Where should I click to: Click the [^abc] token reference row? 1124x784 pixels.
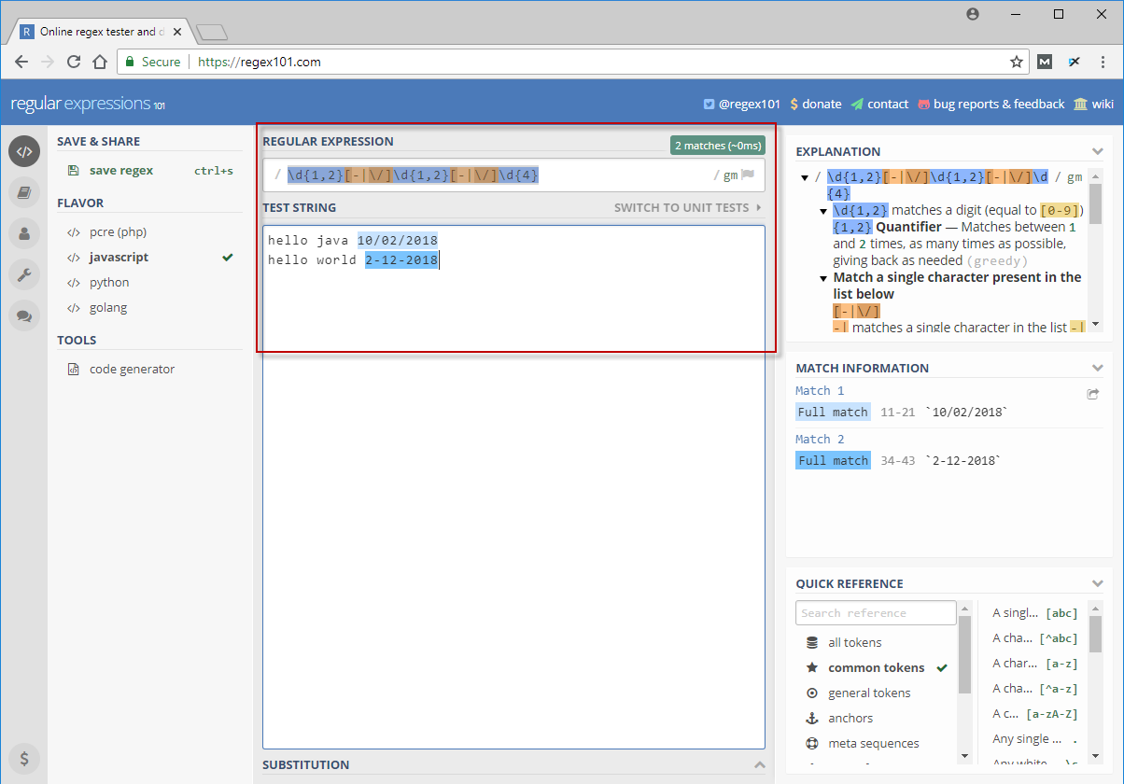[x=1034, y=638]
